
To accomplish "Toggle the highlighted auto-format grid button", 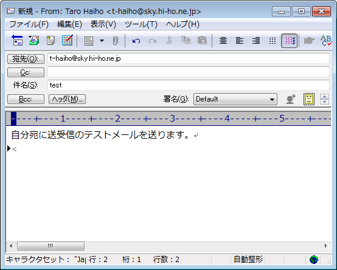I will click(x=290, y=40).
